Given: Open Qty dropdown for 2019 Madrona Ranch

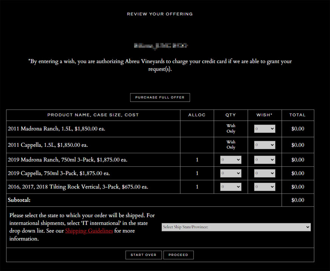Looking at the screenshot, I should [231, 160].
